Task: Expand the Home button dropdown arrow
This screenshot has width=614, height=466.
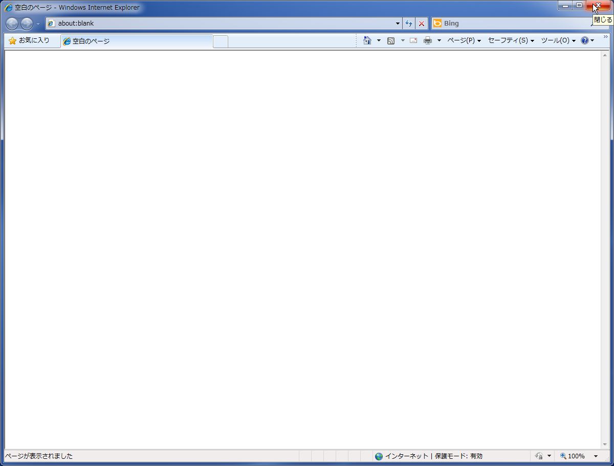Action: click(x=379, y=40)
